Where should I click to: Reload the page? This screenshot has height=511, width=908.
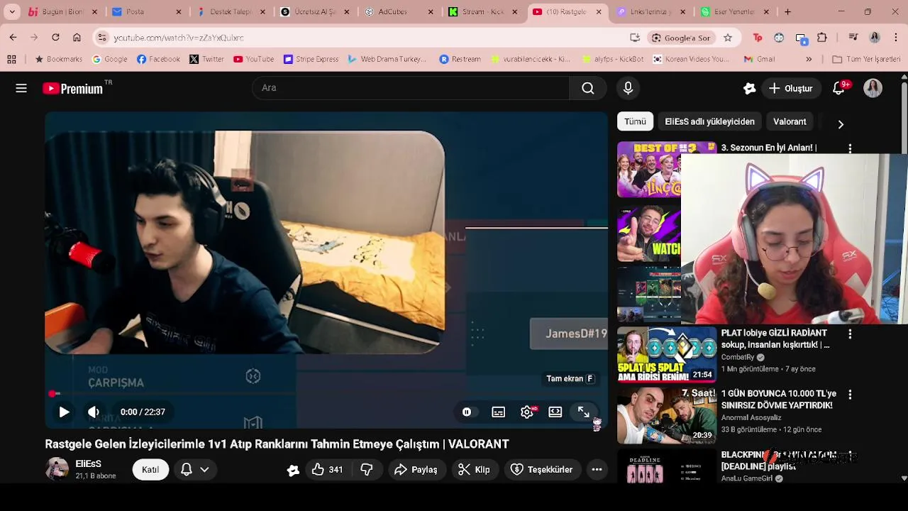55,38
